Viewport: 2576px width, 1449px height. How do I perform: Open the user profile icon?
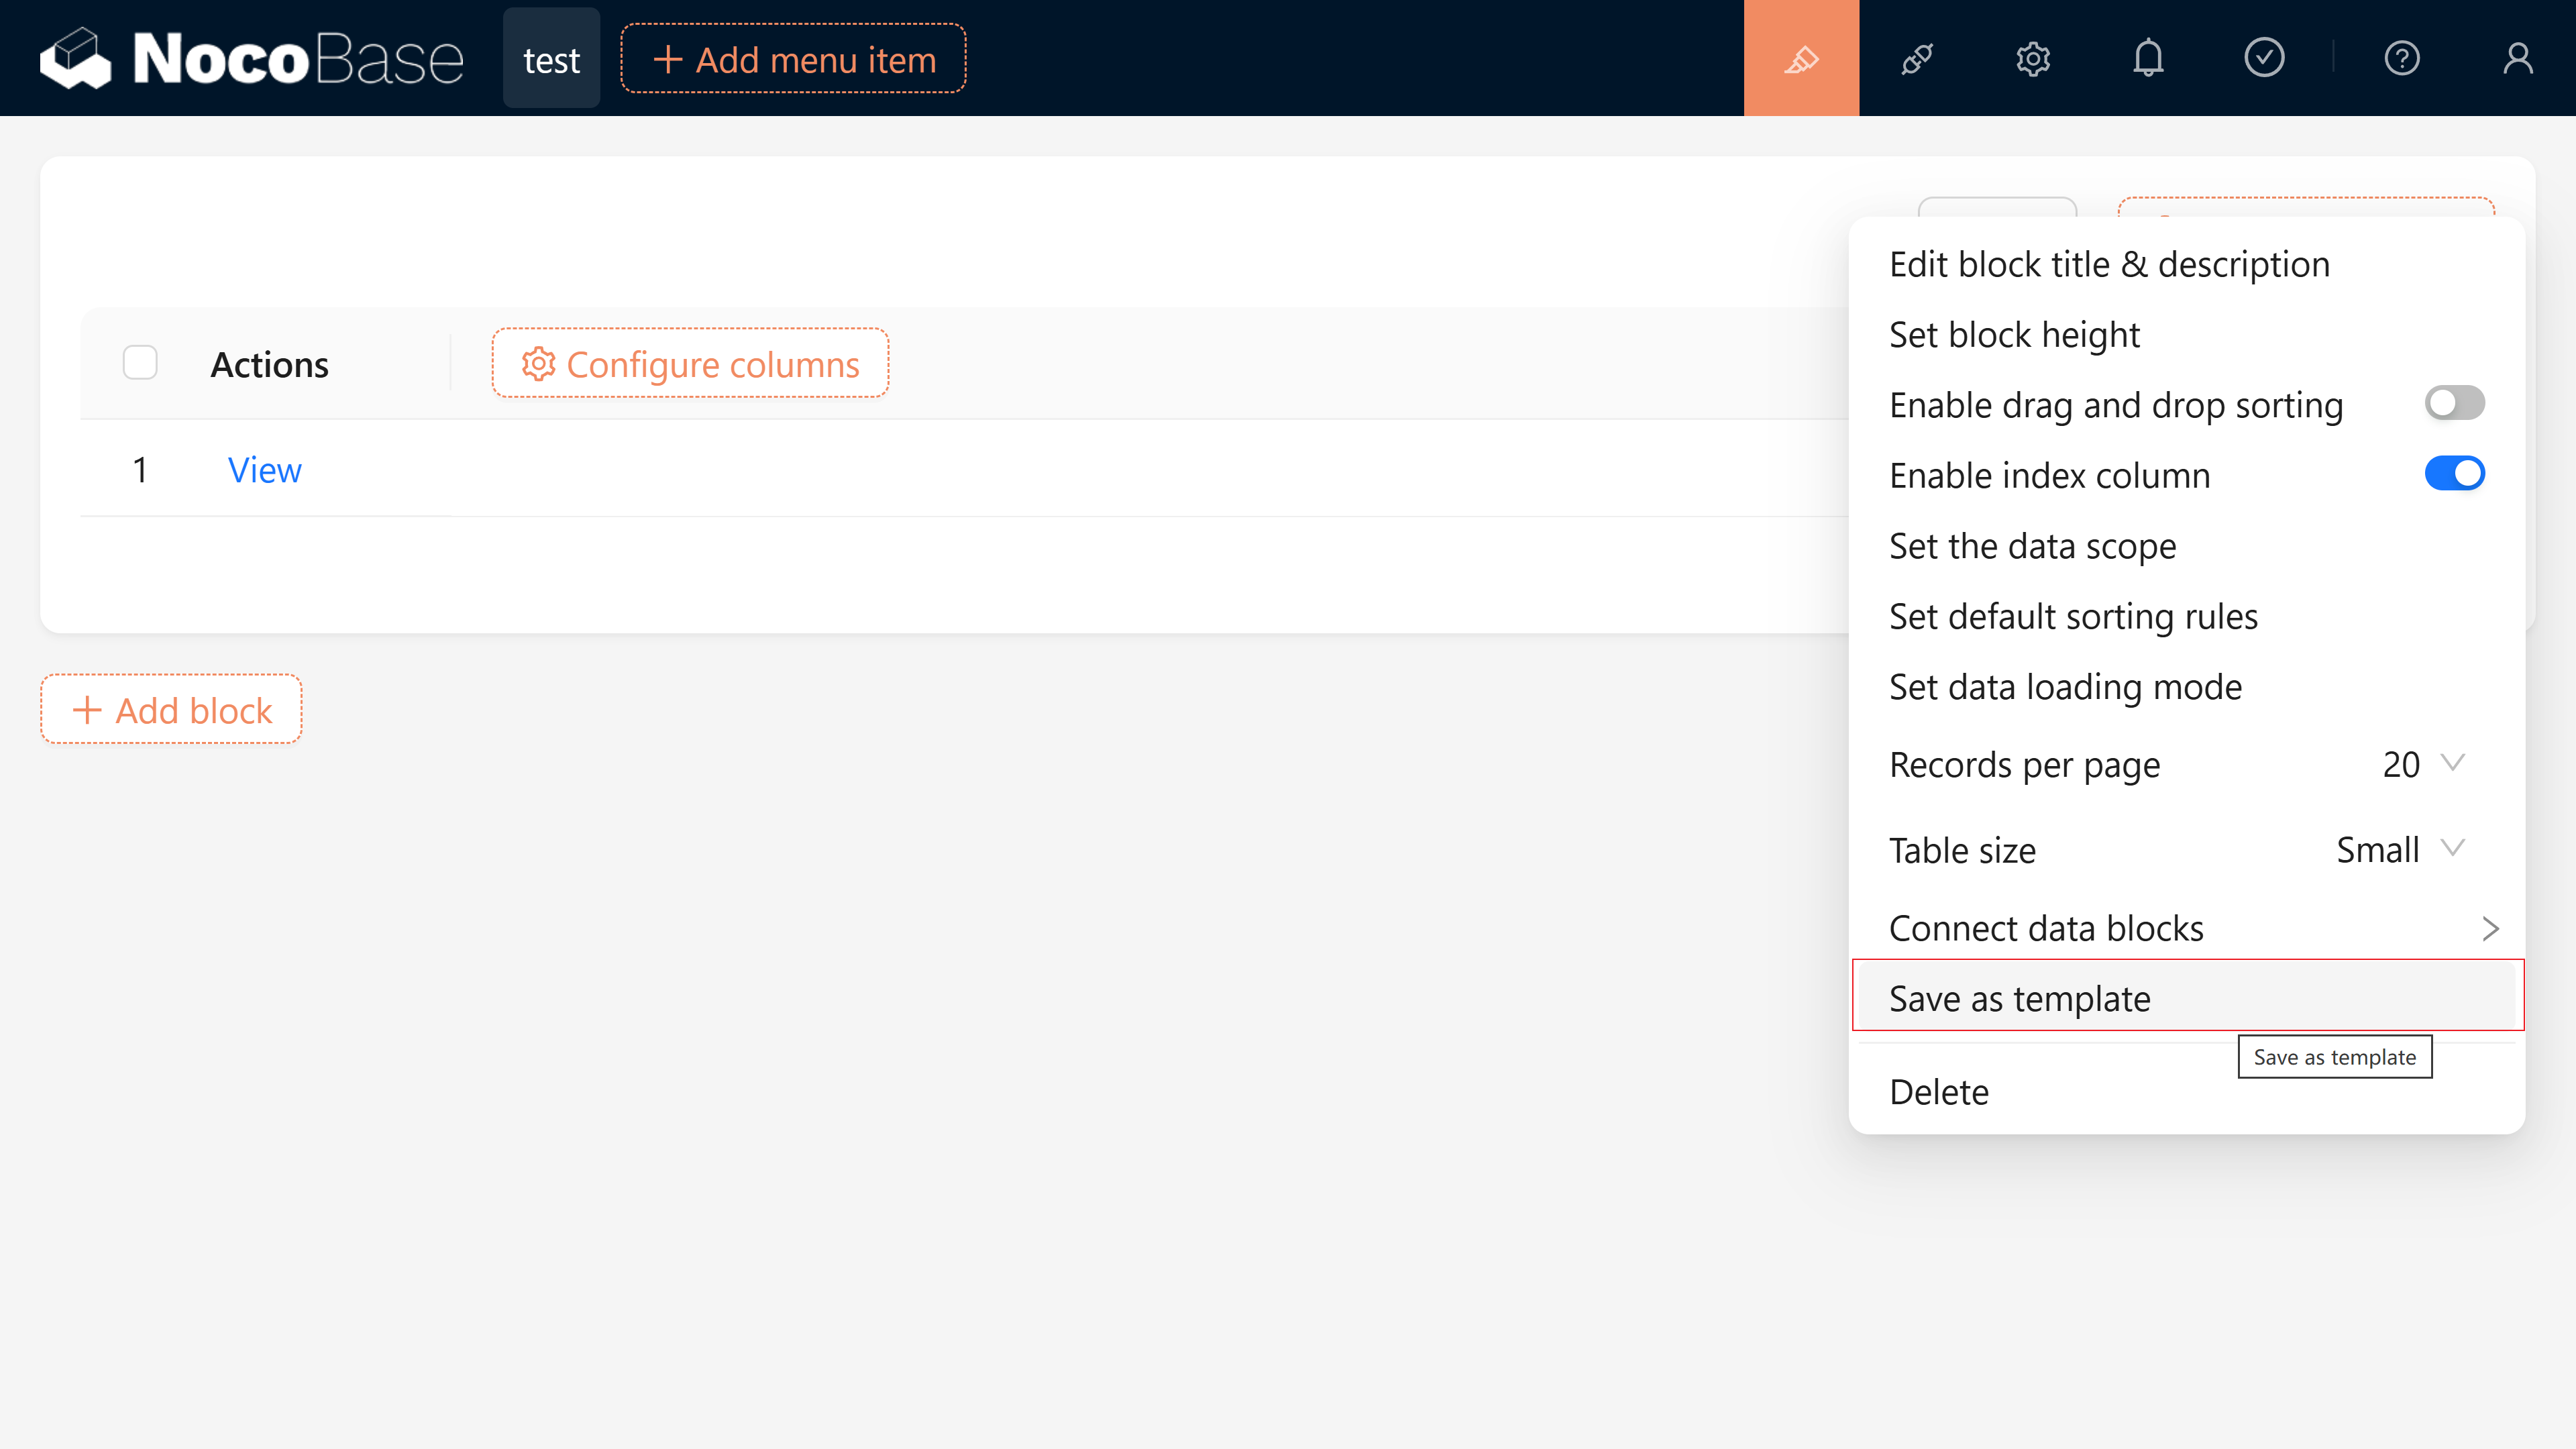point(2518,58)
